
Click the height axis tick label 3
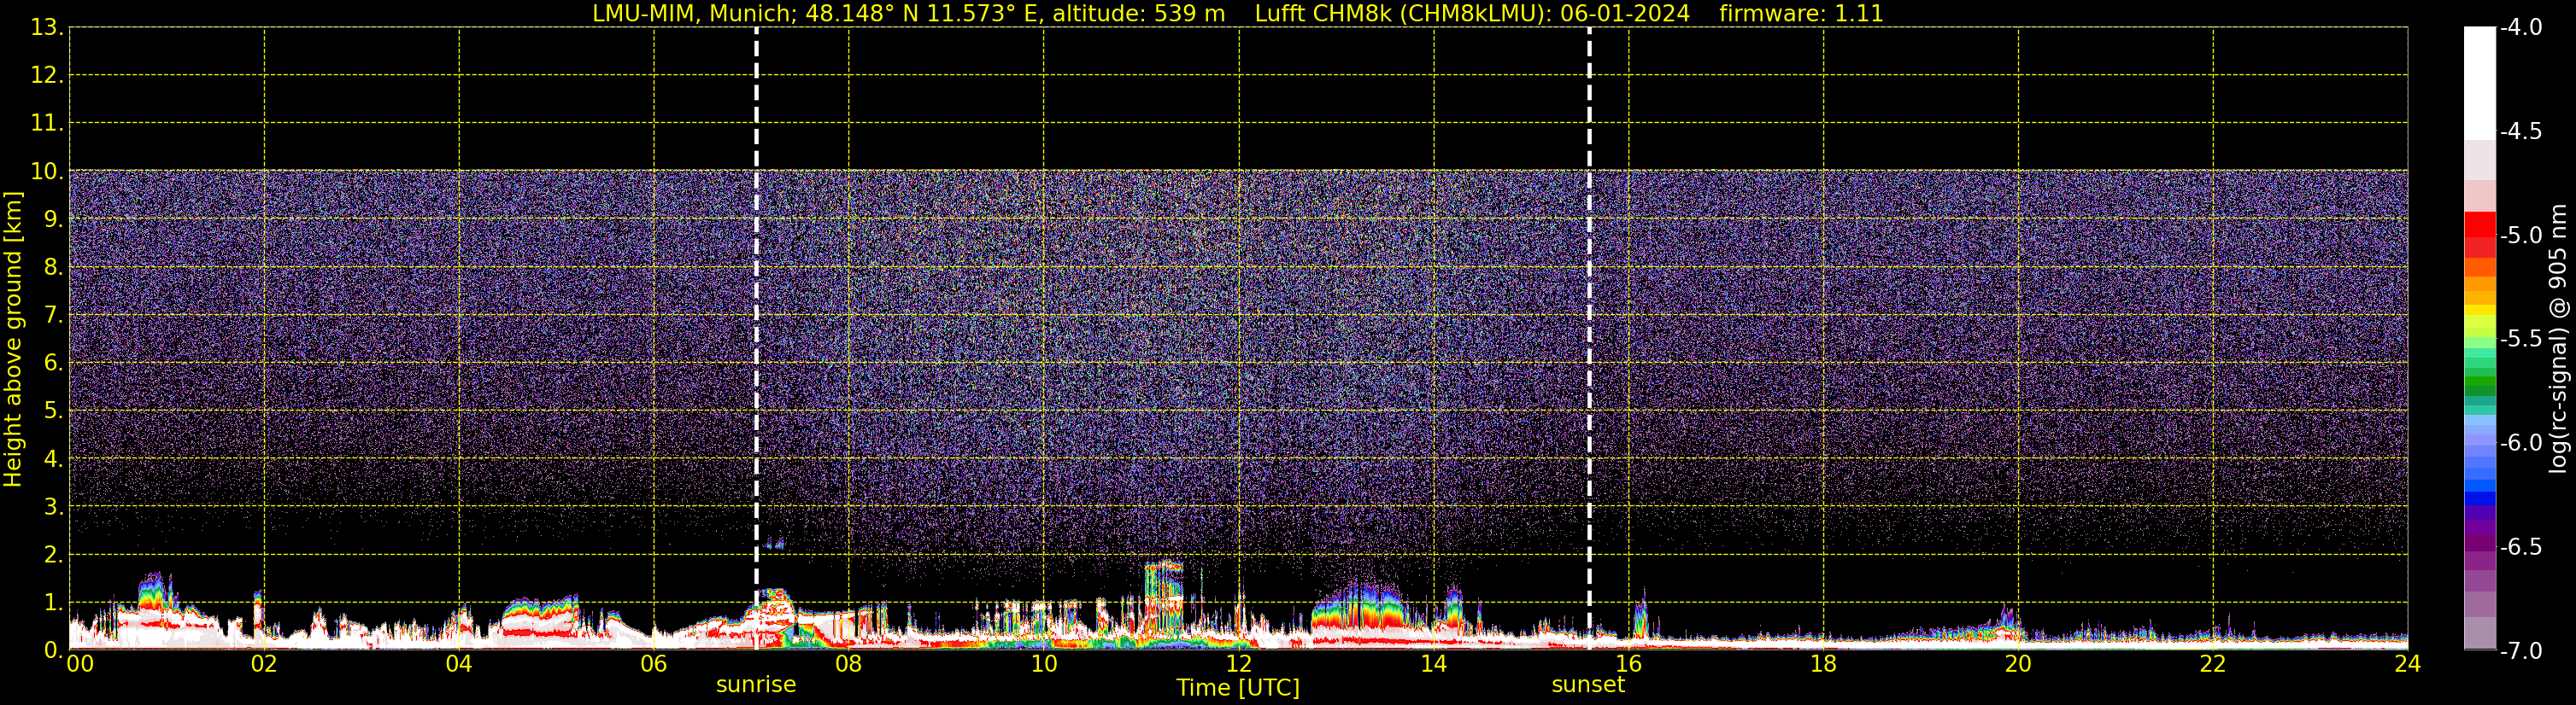(52, 507)
